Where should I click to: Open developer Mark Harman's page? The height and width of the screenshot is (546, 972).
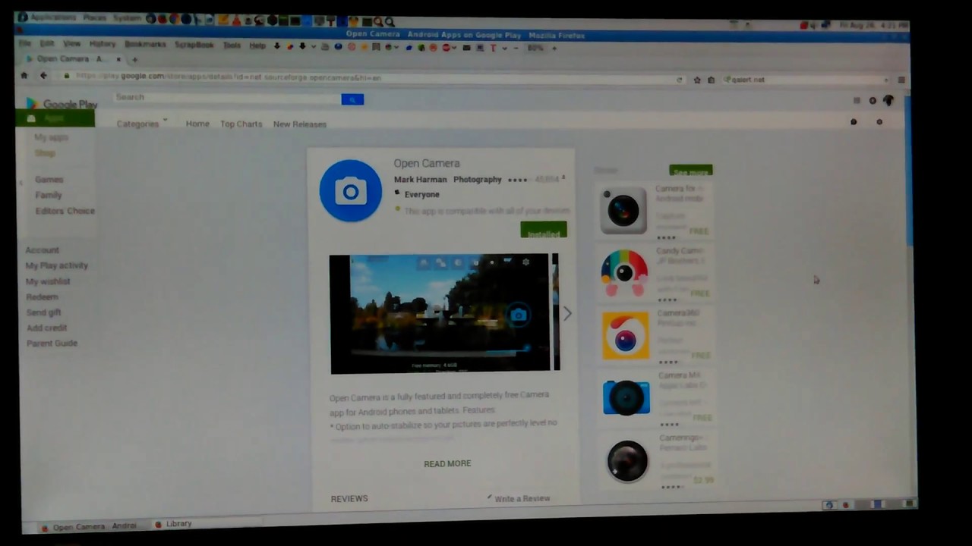pos(420,180)
